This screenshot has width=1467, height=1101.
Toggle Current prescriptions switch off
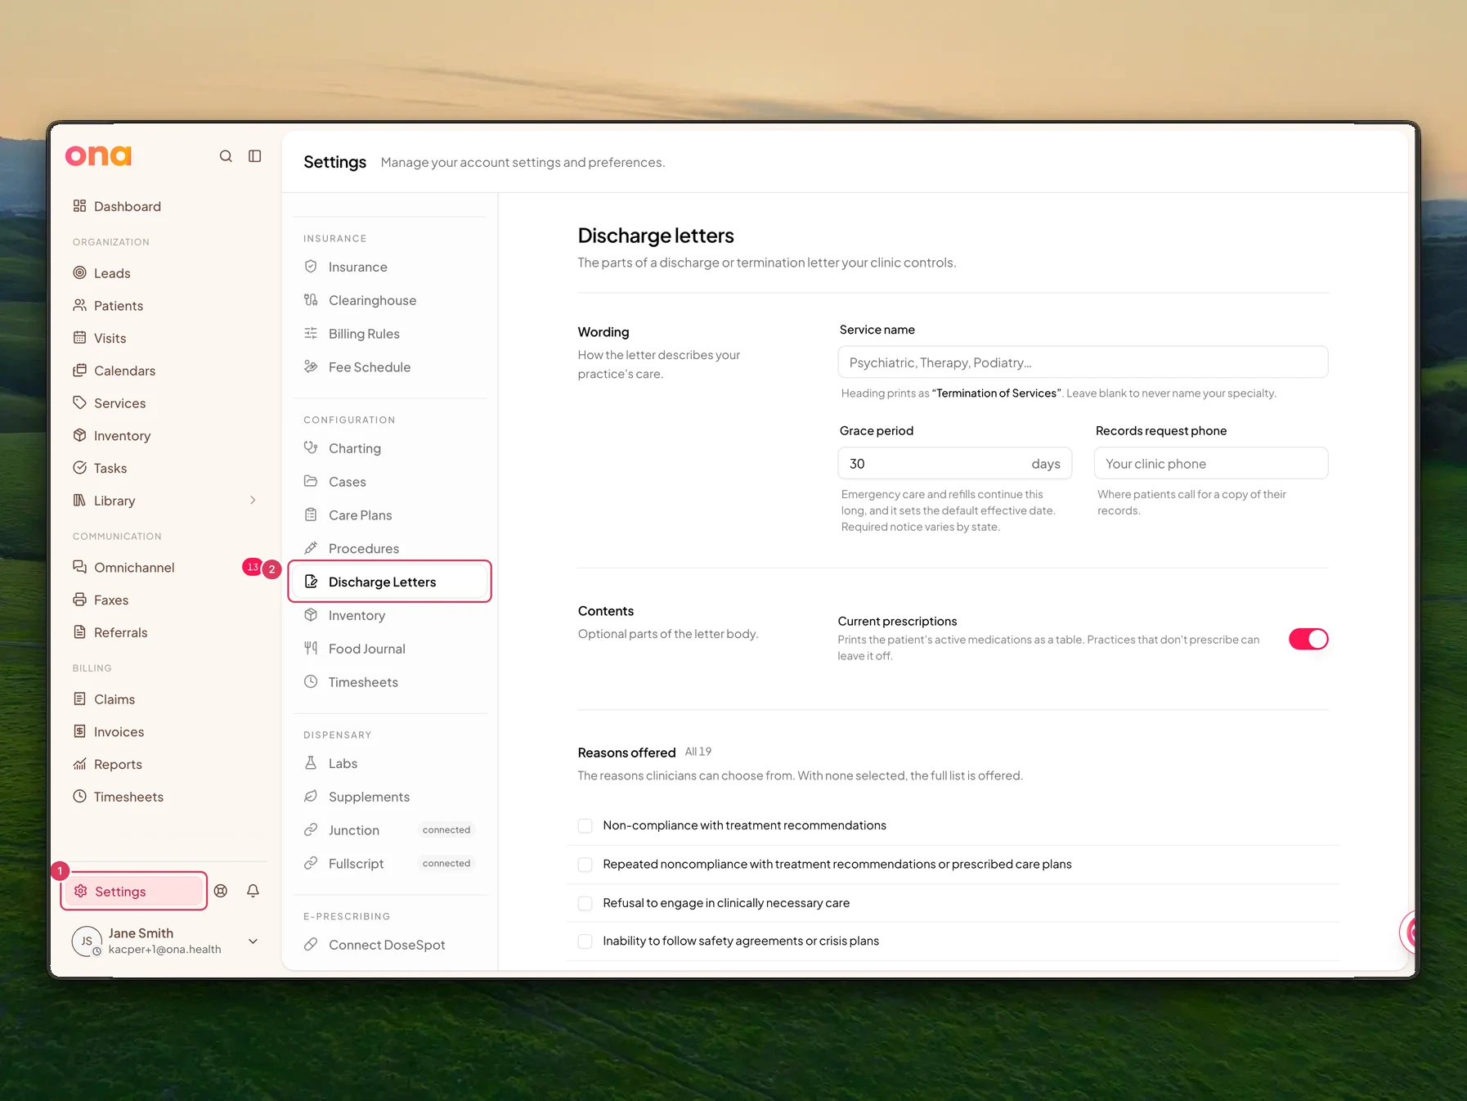[x=1308, y=639]
